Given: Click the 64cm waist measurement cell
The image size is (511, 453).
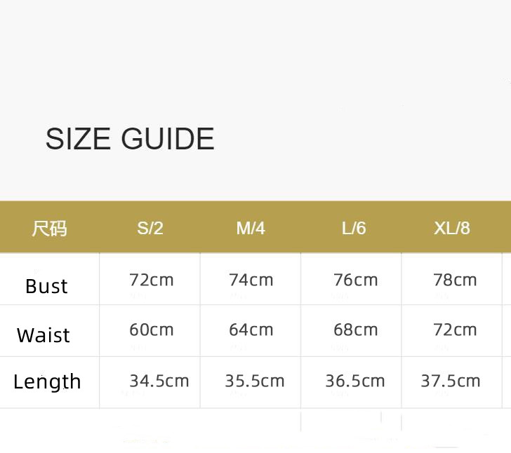Looking at the screenshot, I should click(251, 330).
